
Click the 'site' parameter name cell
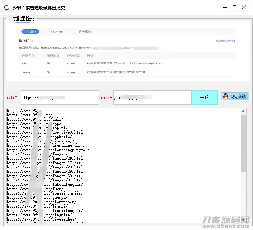tap(24, 63)
